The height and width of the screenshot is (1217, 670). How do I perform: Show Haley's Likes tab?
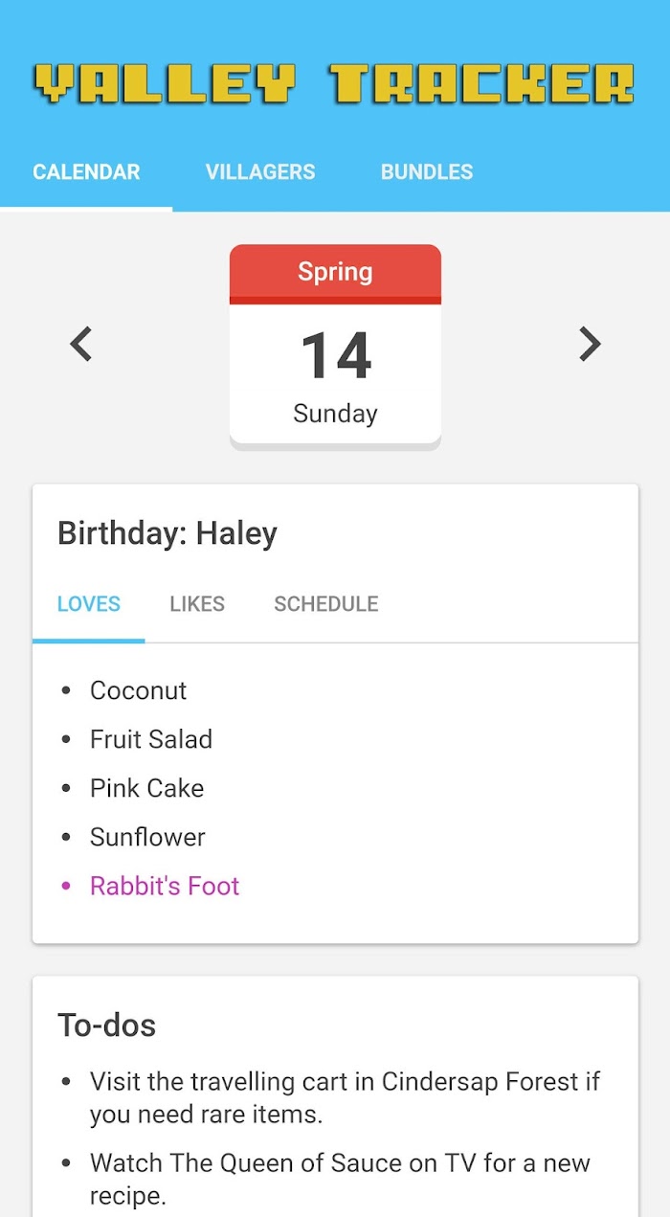(197, 604)
